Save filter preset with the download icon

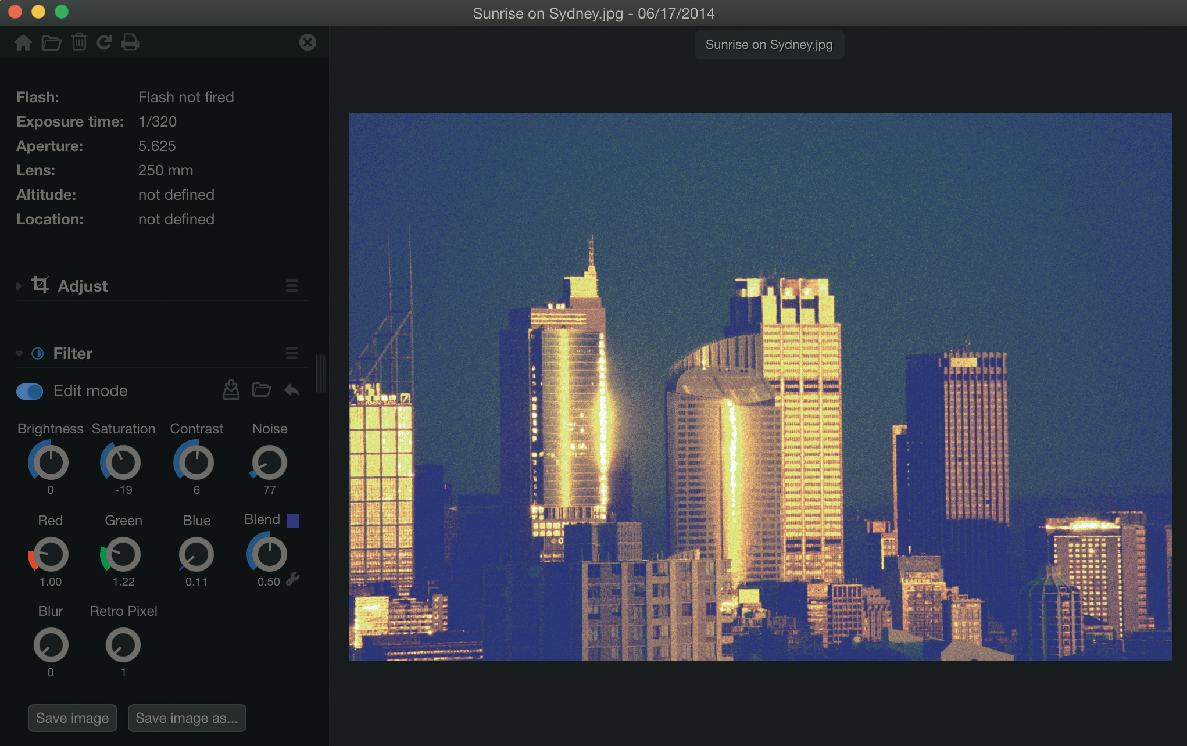click(231, 390)
